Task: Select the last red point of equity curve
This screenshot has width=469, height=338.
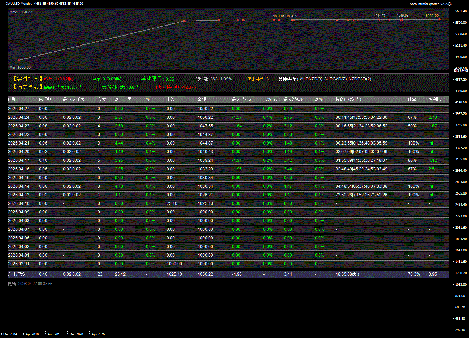Action: (439, 19)
